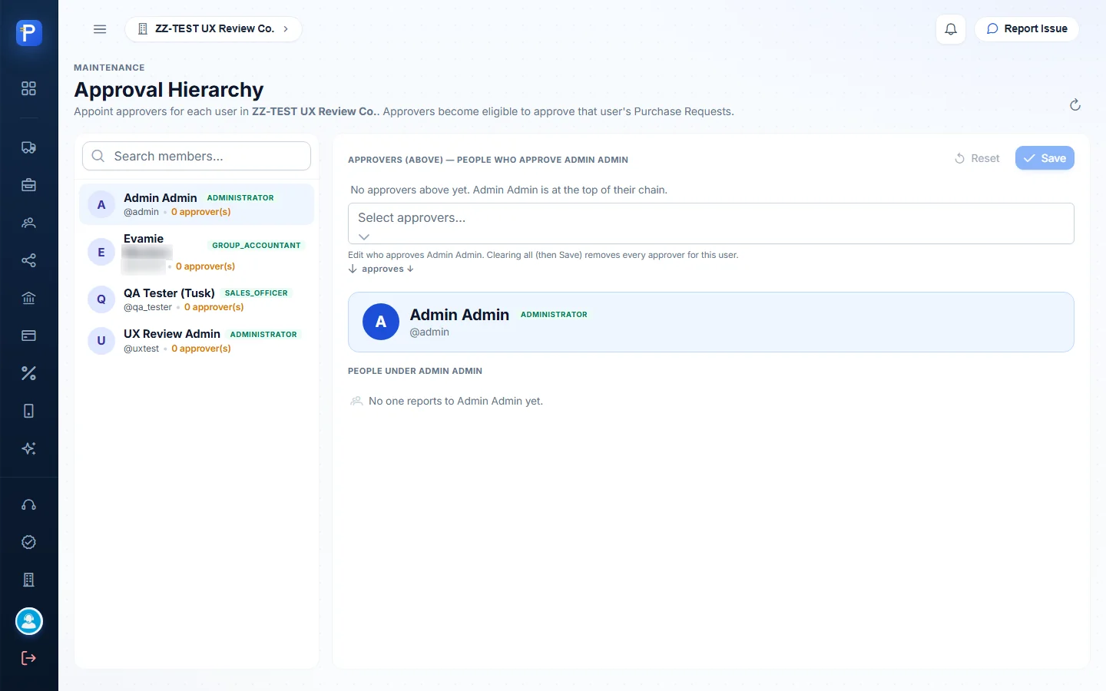1106x691 pixels.
Task: Select UX Review Admin in member list
Action: point(197,341)
